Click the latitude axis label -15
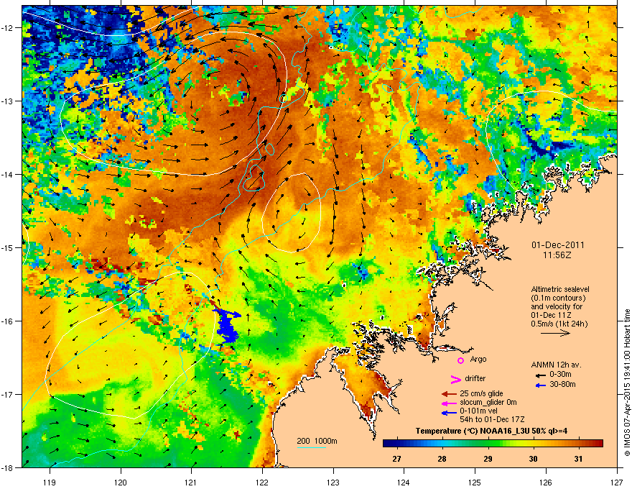Viewport: 632px width, 489px height. (8, 247)
